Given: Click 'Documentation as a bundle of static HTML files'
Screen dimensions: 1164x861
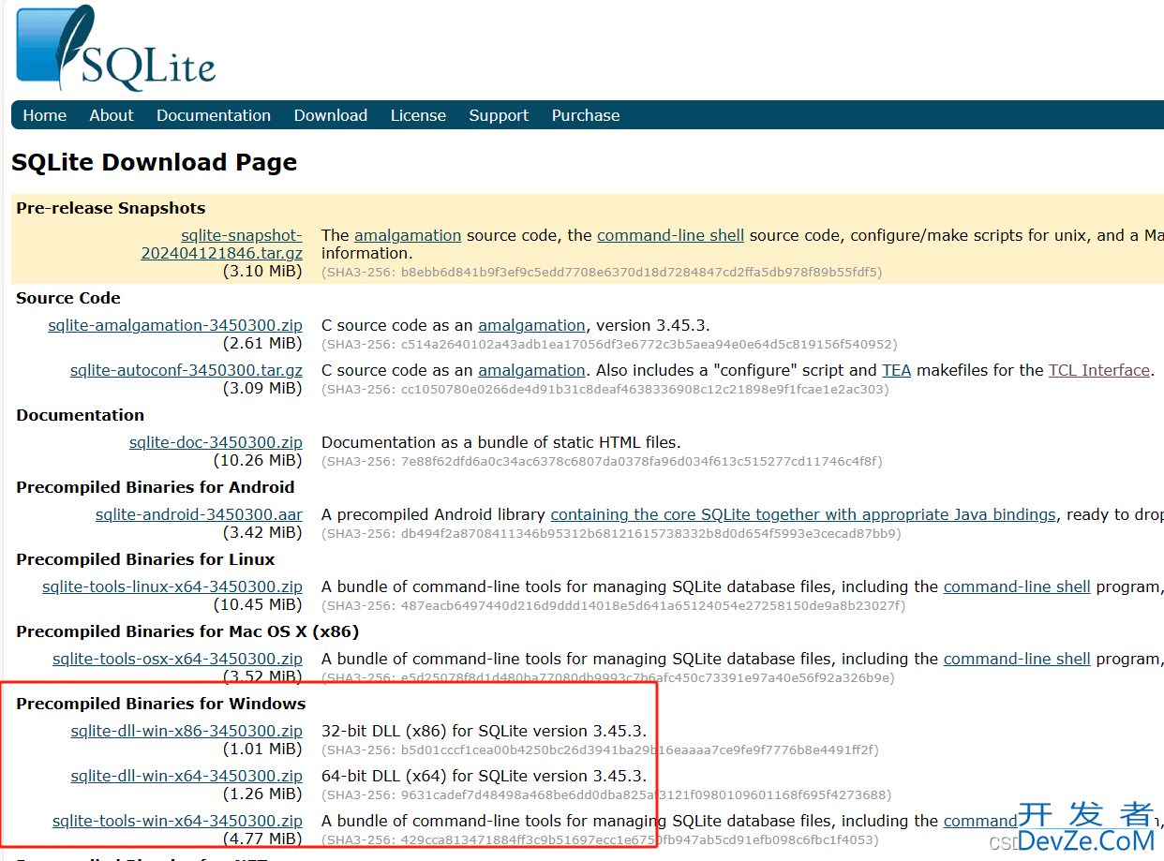Looking at the screenshot, I should (501, 442).
